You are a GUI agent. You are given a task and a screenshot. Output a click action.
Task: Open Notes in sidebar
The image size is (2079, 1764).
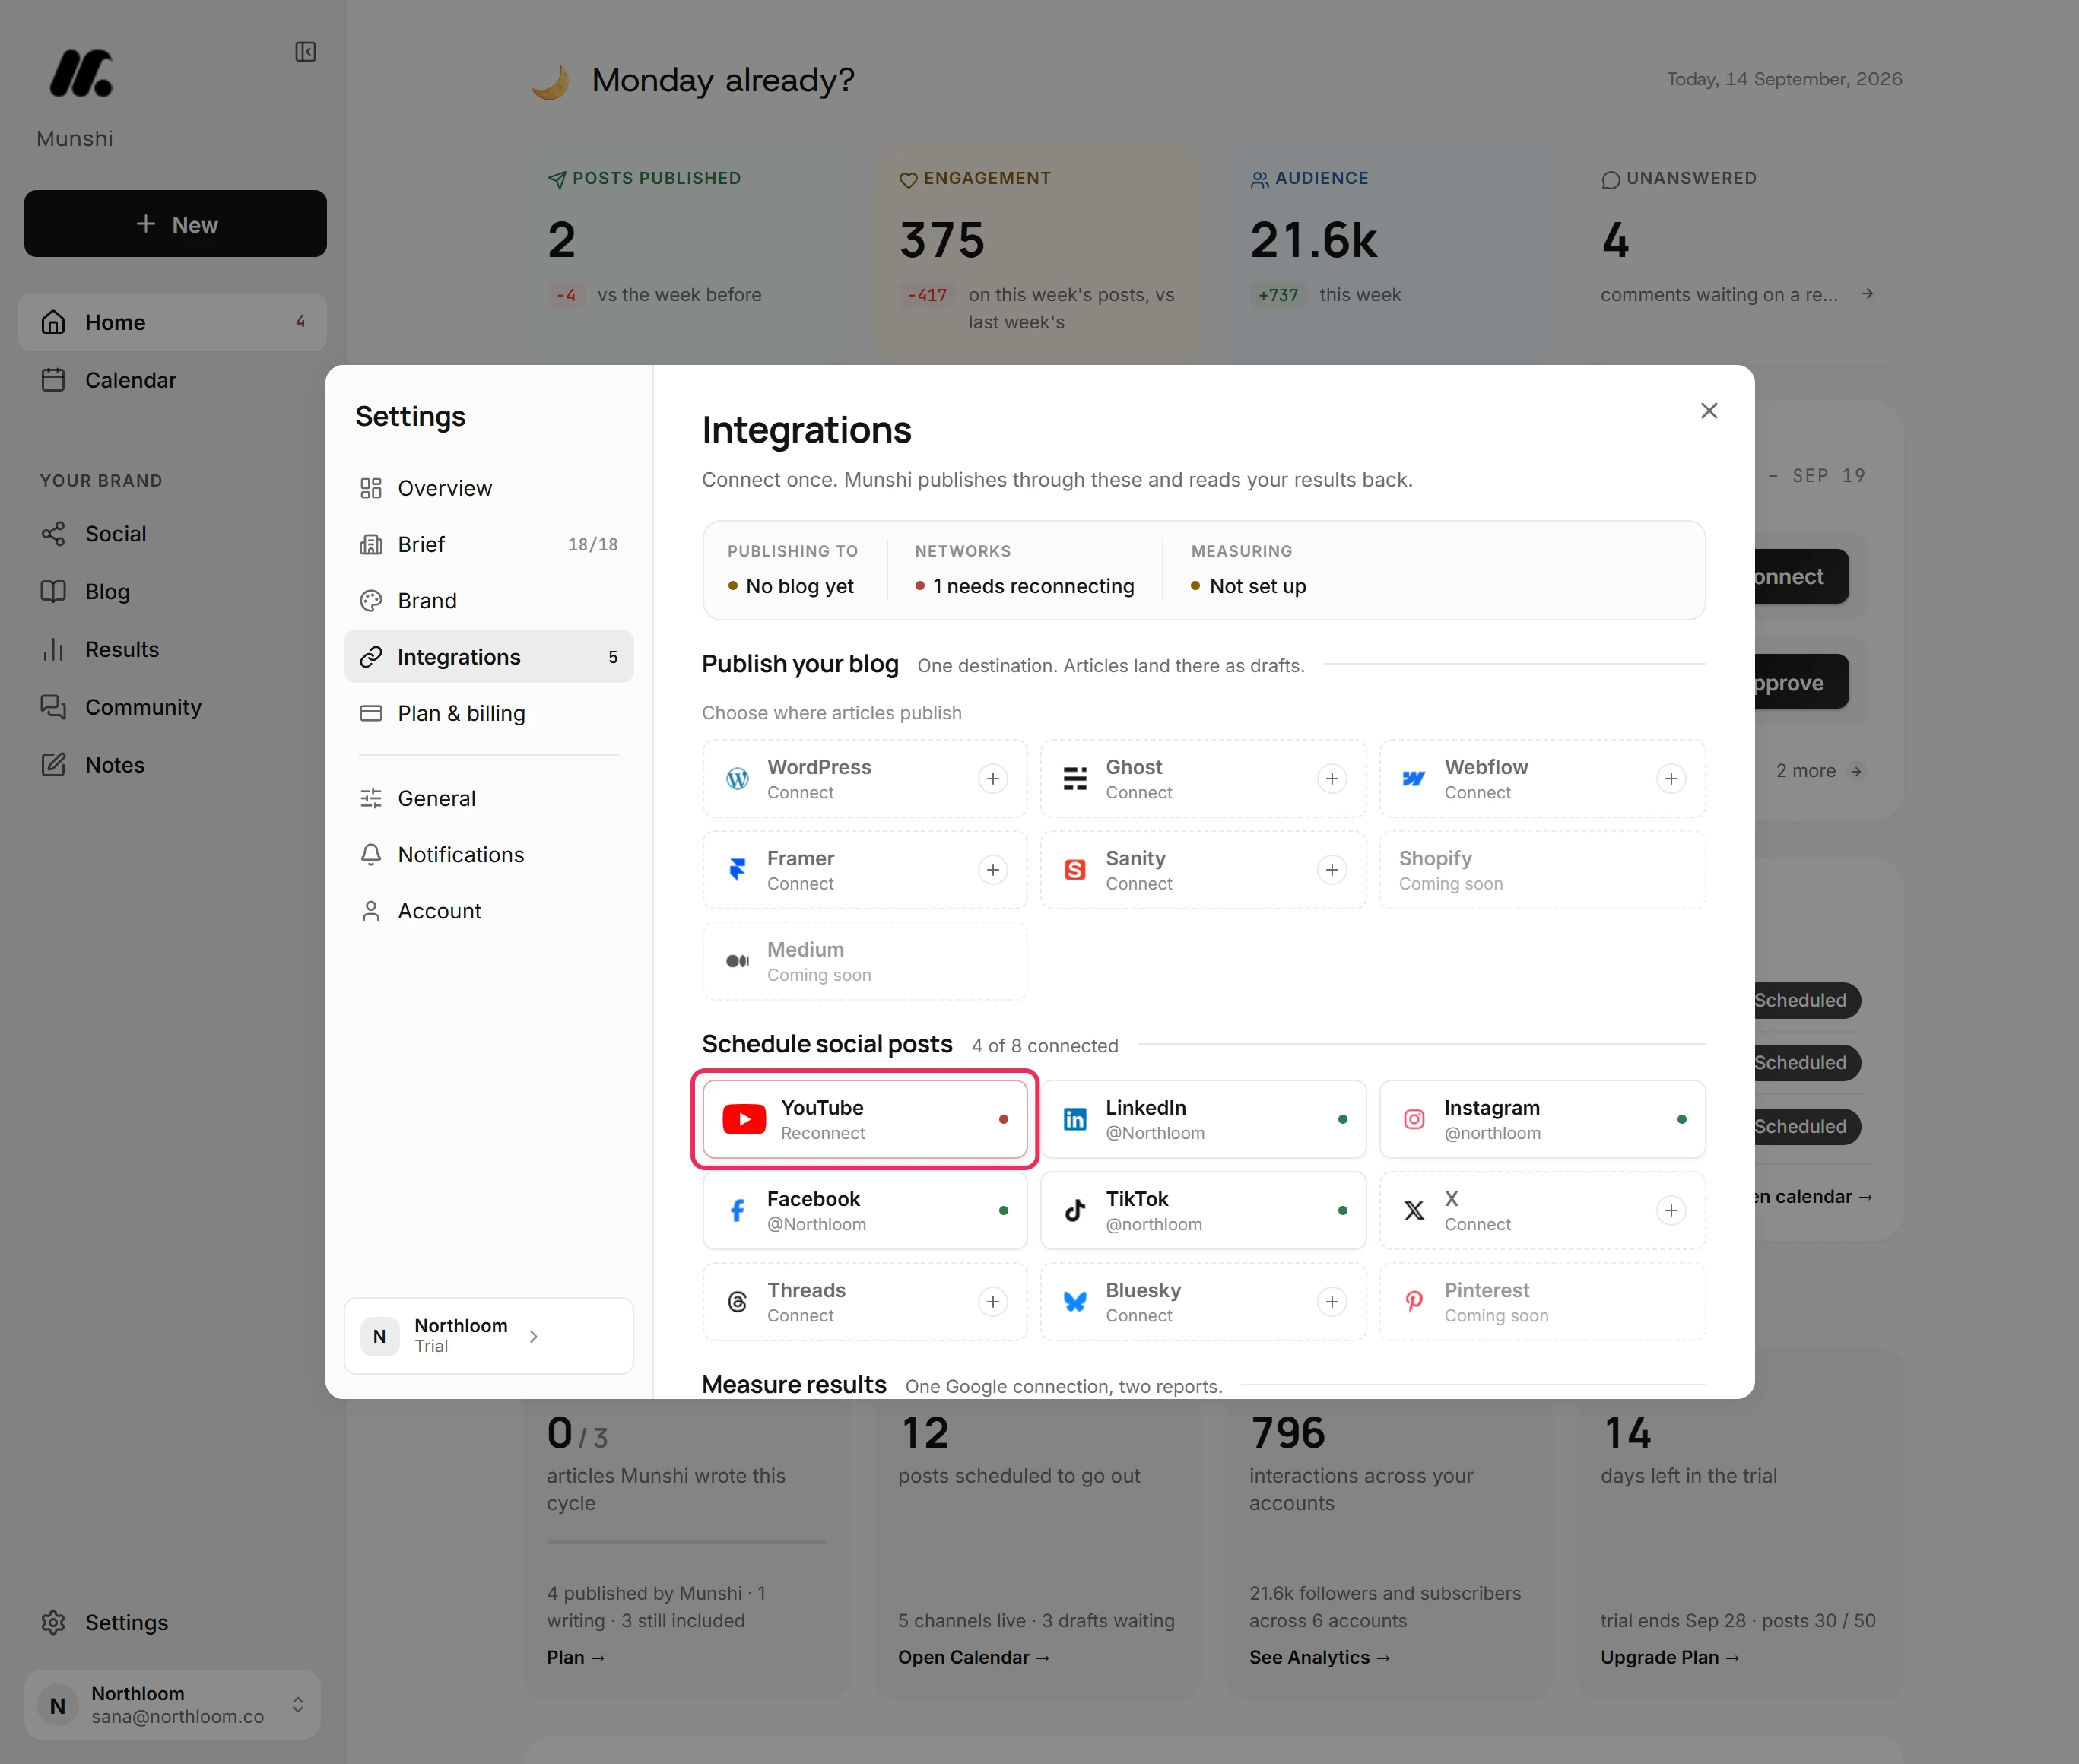[172, 765]
